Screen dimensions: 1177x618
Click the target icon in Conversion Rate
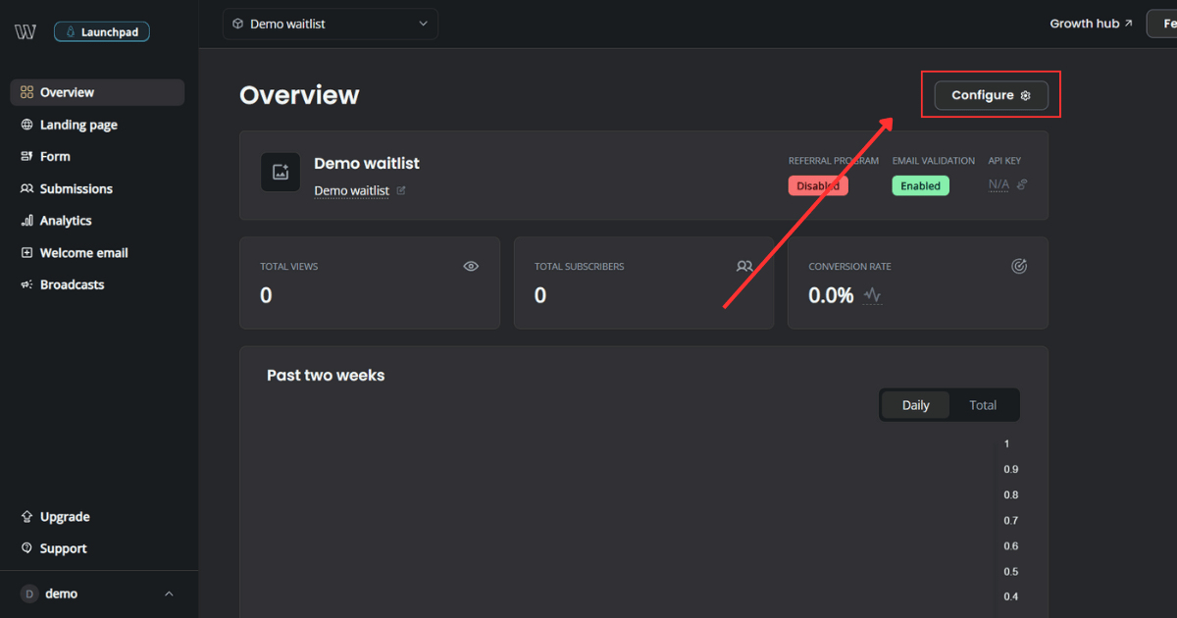click(x=1019, y=266)
